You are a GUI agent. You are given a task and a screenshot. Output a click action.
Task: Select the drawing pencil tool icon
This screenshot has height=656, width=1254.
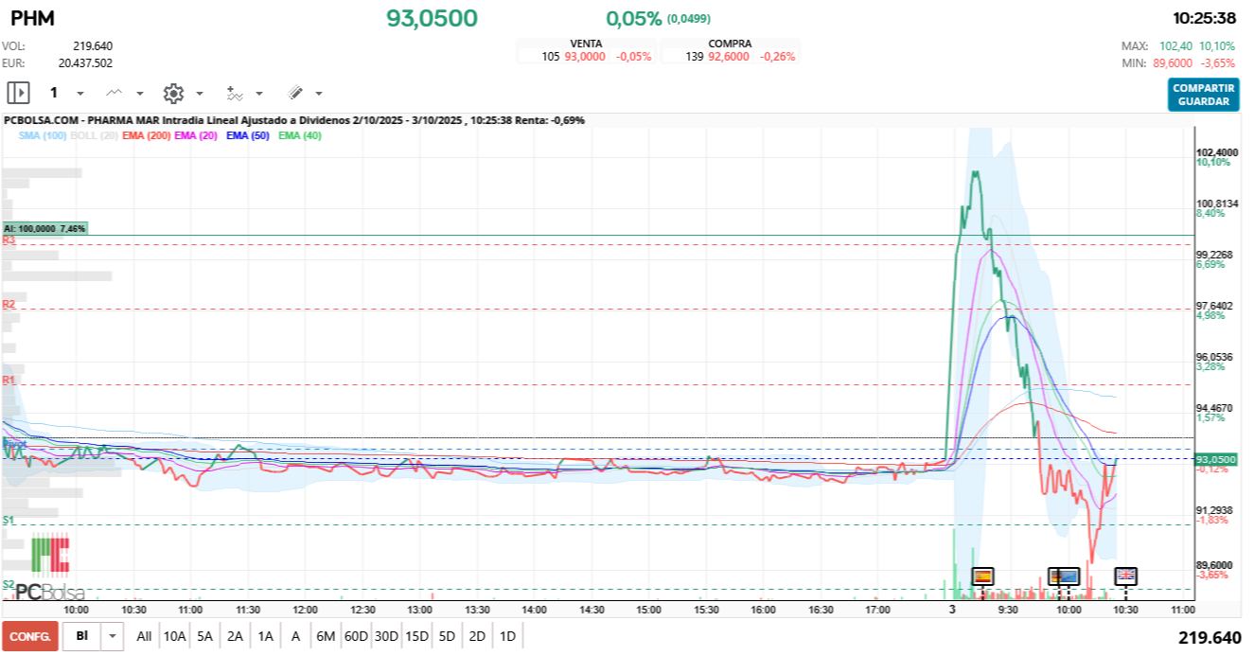coord(295,93)
